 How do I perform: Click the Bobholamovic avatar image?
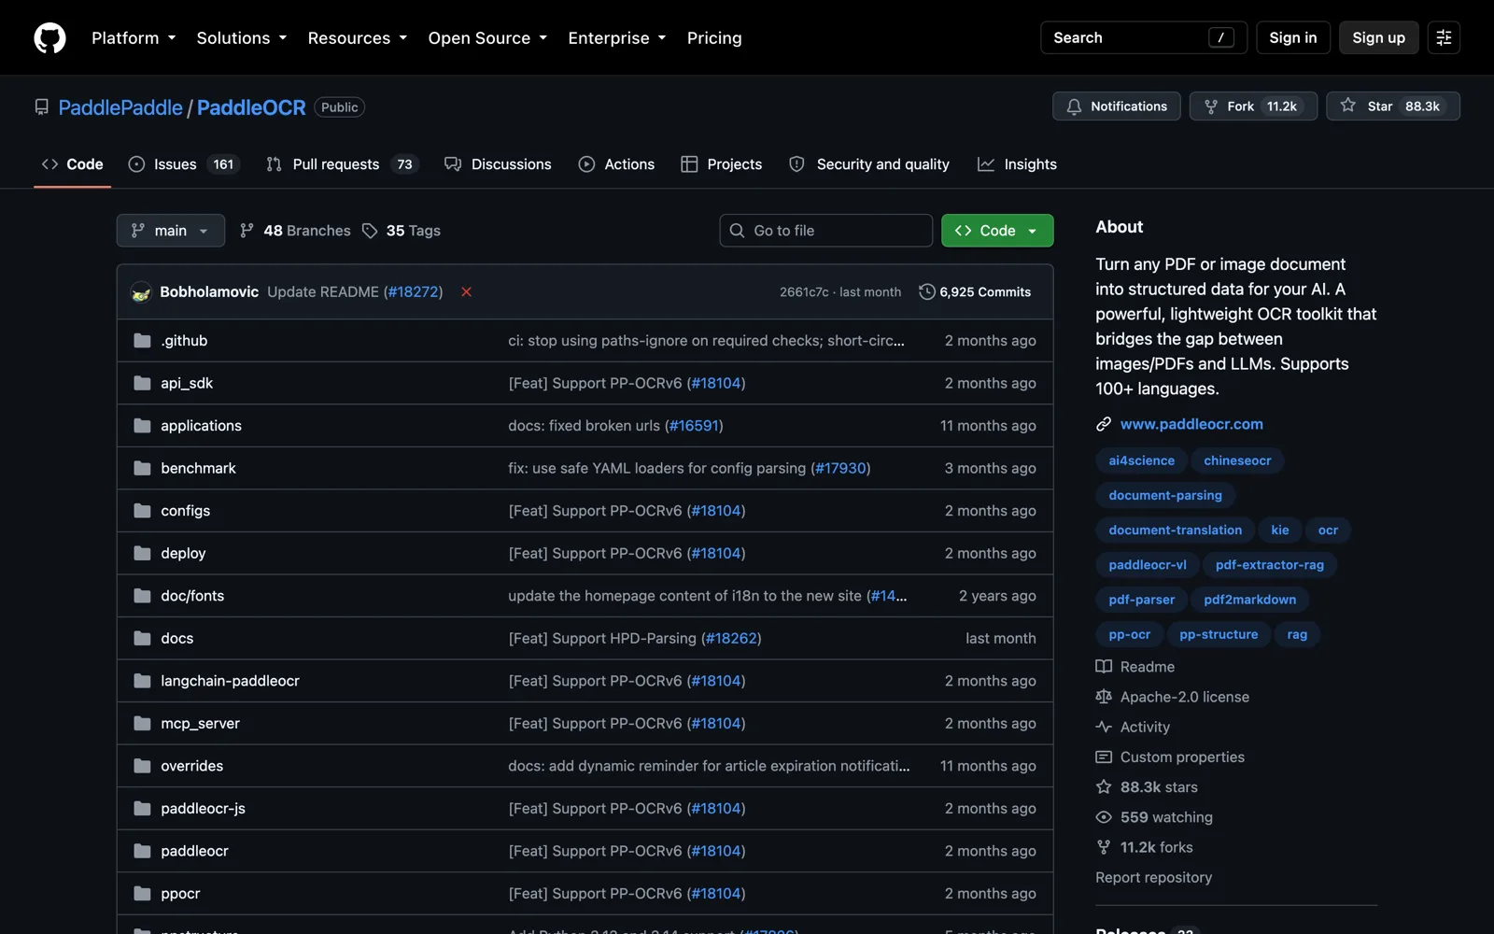point(141,292)
